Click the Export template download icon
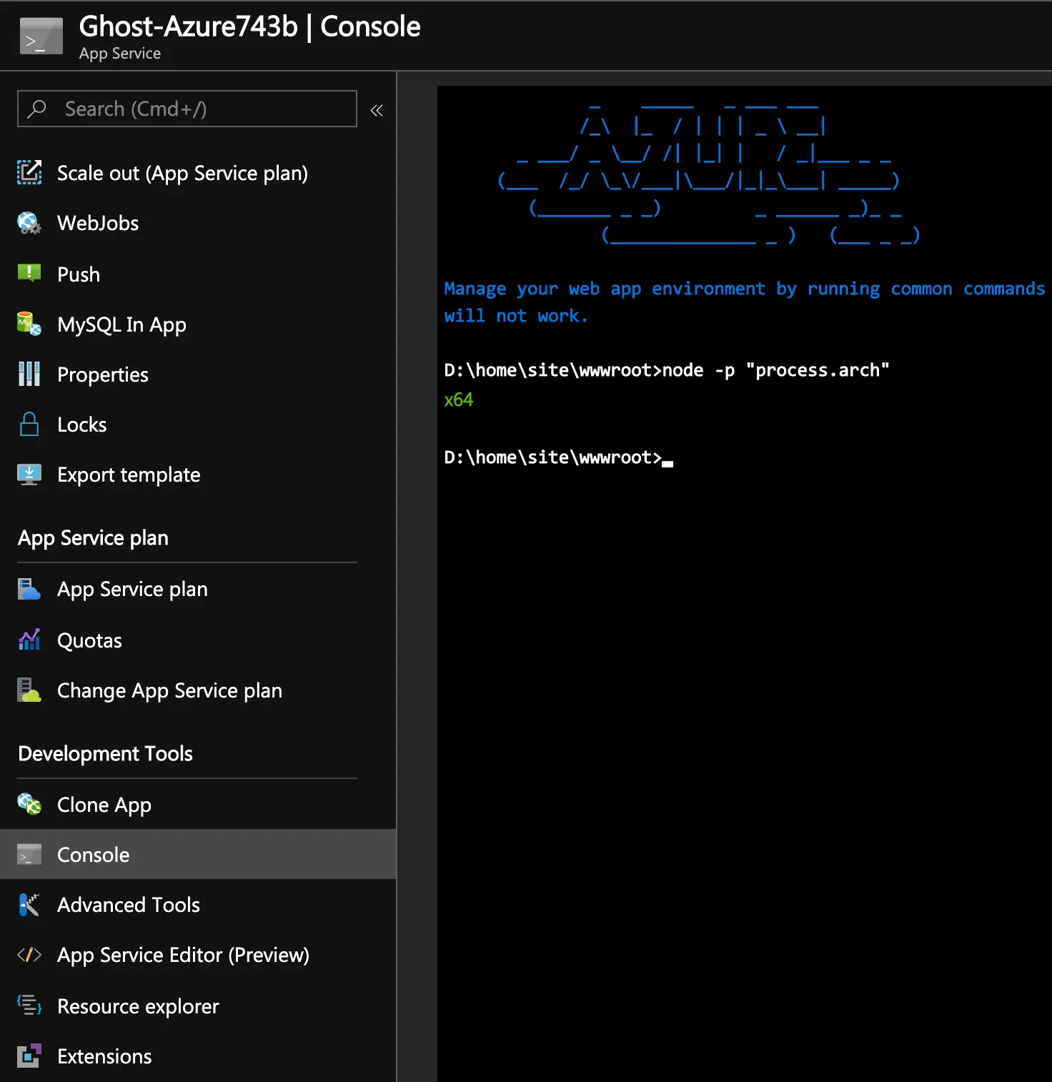Screen dimensions: 1052x1082 (29, 475)
